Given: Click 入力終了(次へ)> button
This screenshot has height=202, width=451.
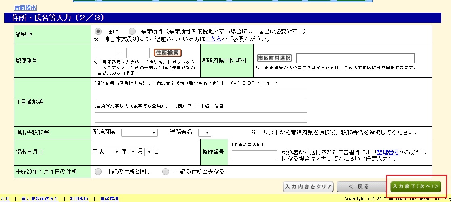Looking at the screenshot, I should (416, 187).
